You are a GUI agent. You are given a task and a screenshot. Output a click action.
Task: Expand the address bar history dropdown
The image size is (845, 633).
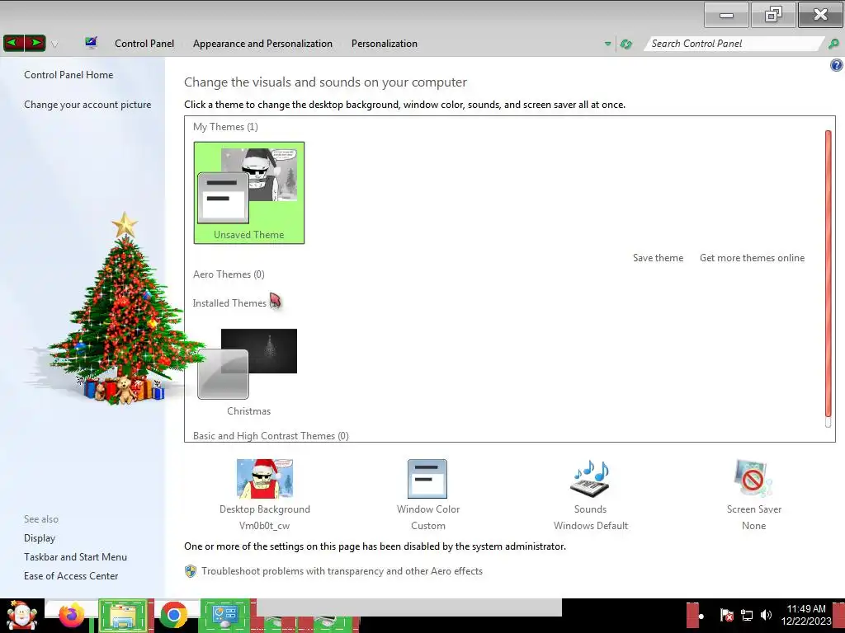[608, 45]
